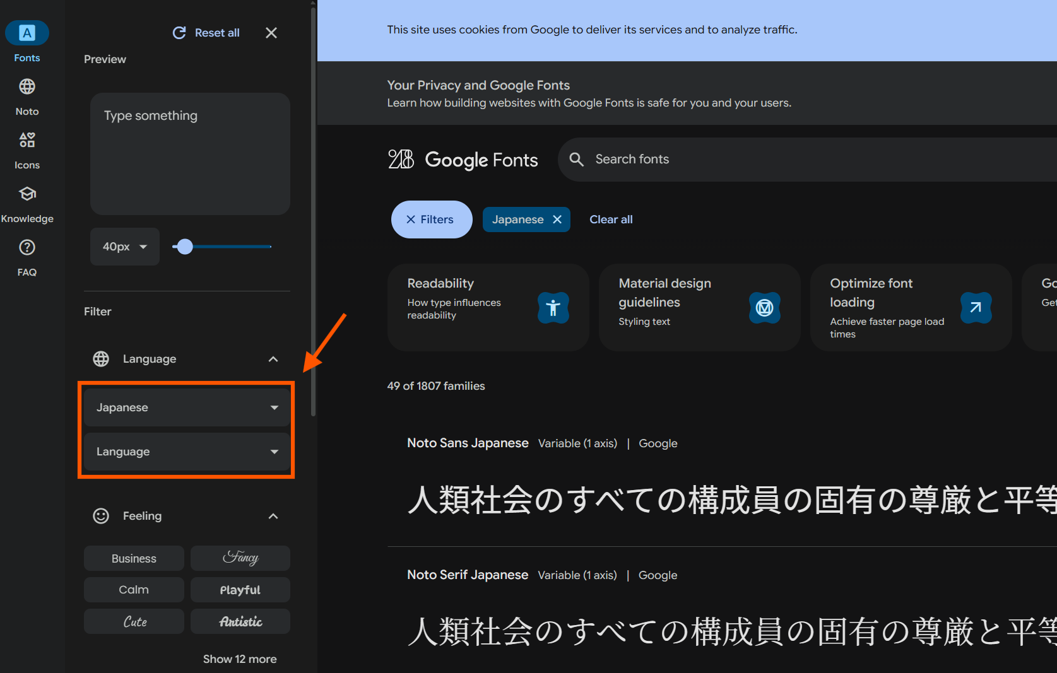Toggle the Business feeling filter

click(134, 558)
